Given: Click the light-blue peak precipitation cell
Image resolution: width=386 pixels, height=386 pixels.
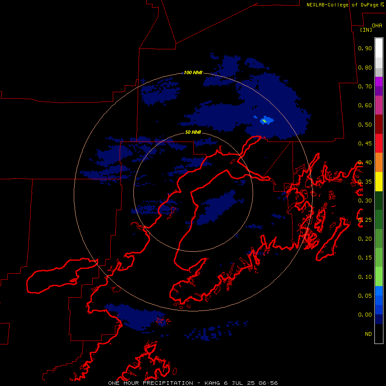Looking at the screenshot, I should [x=266, y=121].
